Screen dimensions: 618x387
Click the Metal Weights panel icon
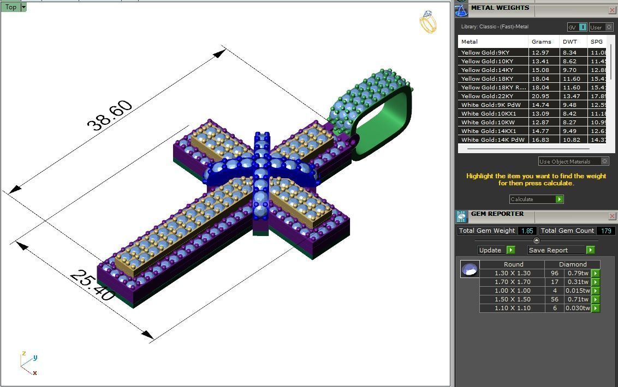(461, 10)
